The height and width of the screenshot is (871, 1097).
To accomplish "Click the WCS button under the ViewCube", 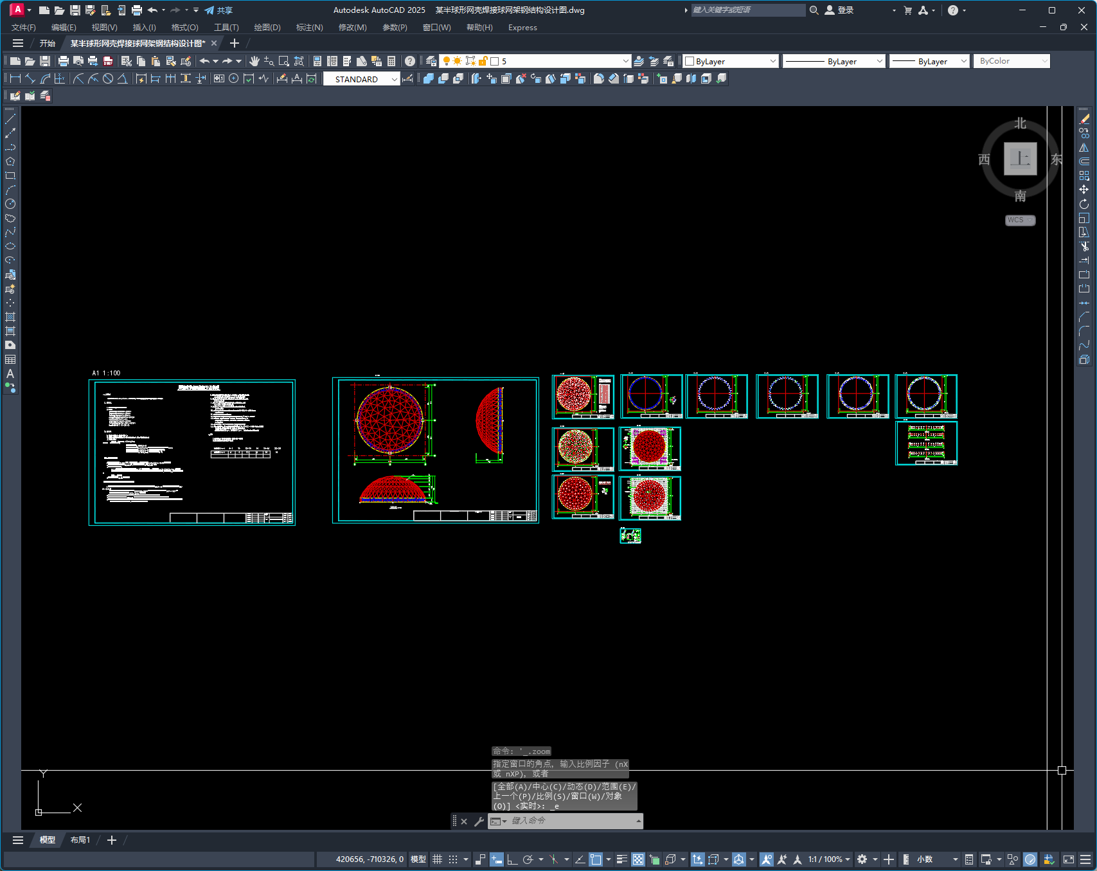I will click(1020, 220).
